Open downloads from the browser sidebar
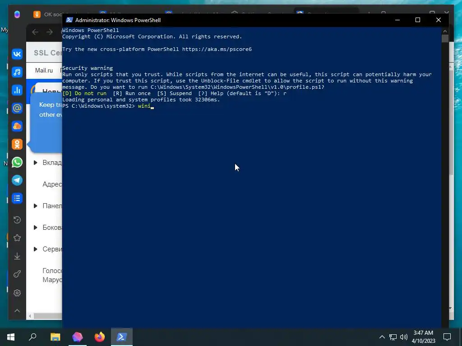The width and height of the screenshot is (462, 346). click(x=17, y=256)
